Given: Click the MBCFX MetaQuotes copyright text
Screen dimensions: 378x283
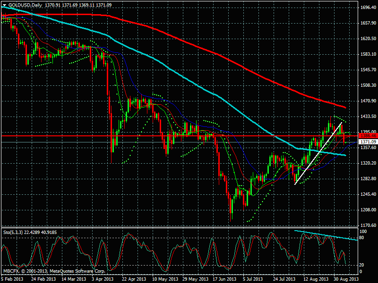Looking at the screenshot, I should pyautogui.click(x=54, y=271).
